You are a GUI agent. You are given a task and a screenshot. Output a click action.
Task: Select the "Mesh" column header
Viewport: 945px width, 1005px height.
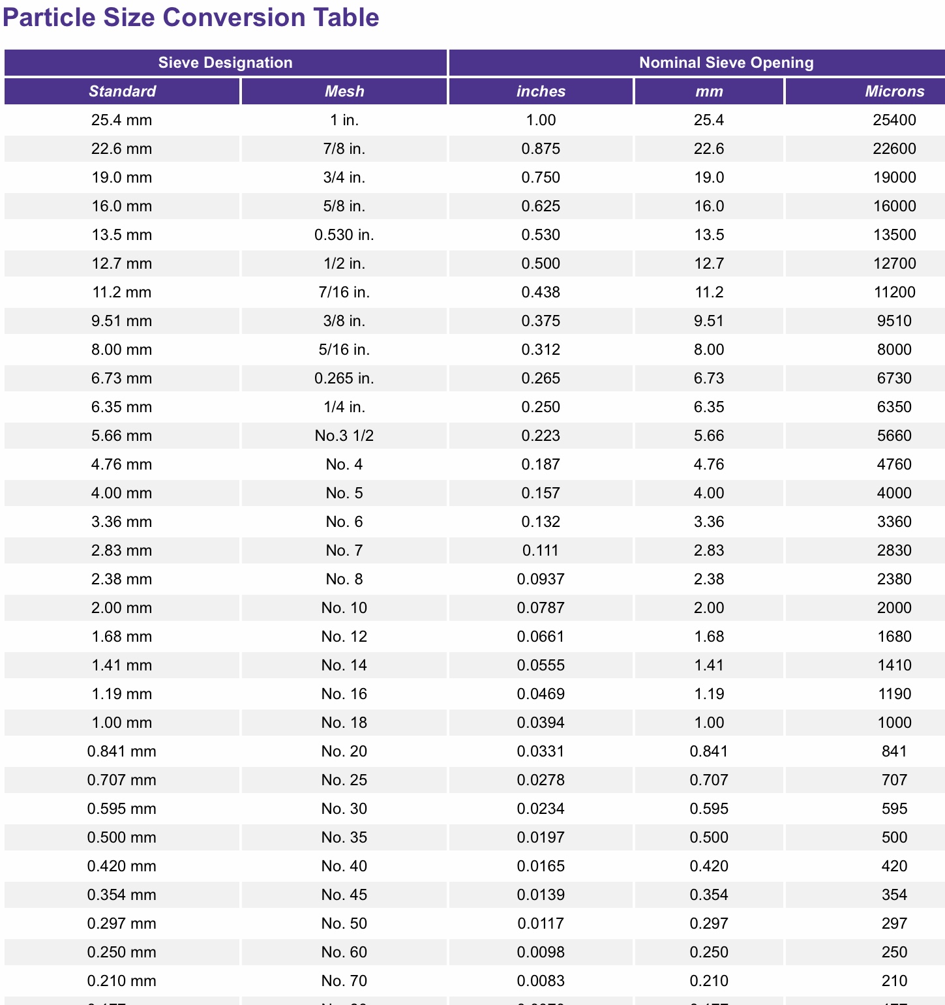(x=344, y=91)
